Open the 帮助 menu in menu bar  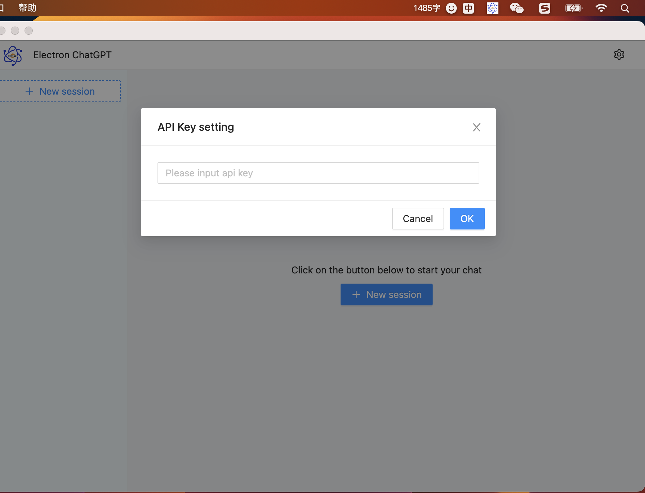27,8
